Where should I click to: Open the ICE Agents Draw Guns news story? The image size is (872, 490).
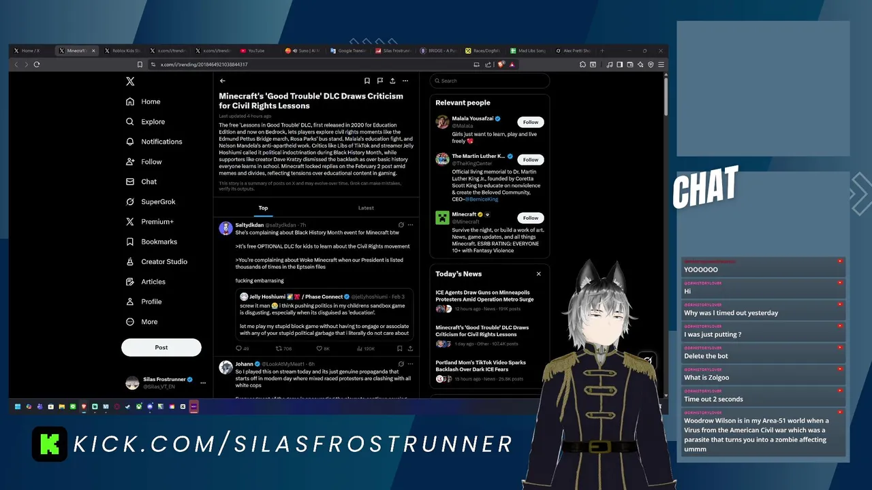pos(484,300)
